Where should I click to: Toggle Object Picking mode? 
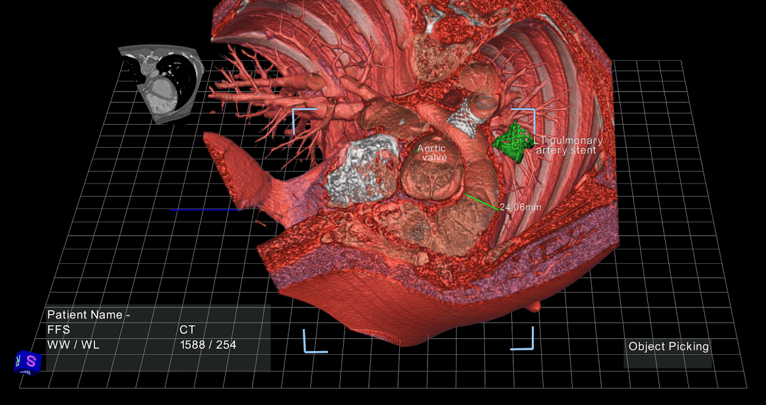coord(668,346)
